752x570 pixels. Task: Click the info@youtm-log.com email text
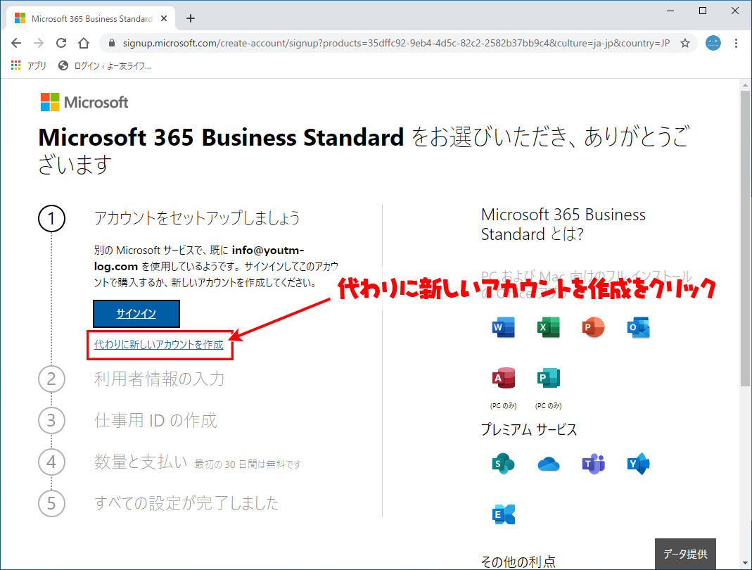tap(199, 258)
